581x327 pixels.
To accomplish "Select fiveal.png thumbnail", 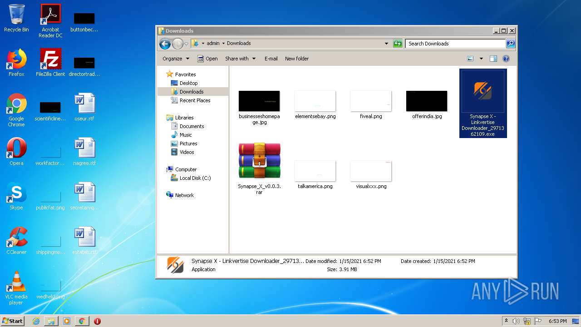I will click(x=371, y=104).
